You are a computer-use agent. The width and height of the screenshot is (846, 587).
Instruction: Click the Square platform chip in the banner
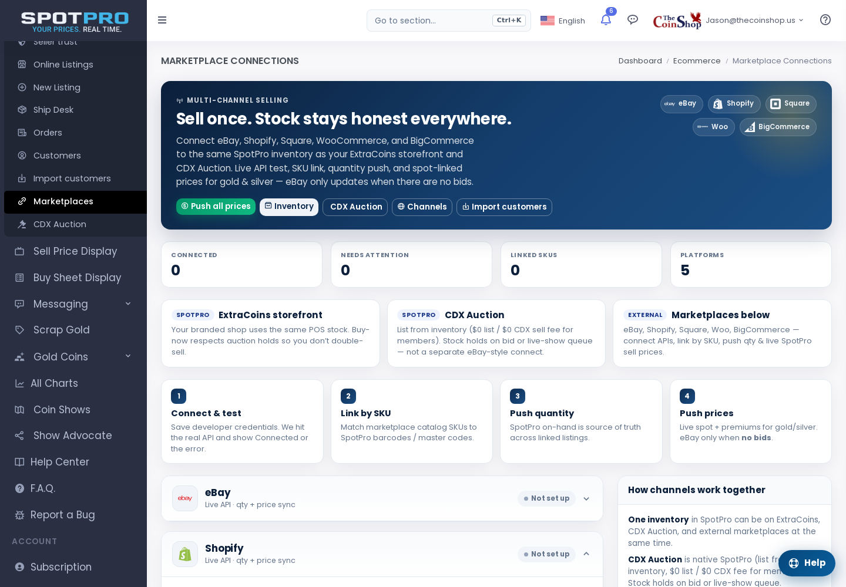click(x=791, y=104)
